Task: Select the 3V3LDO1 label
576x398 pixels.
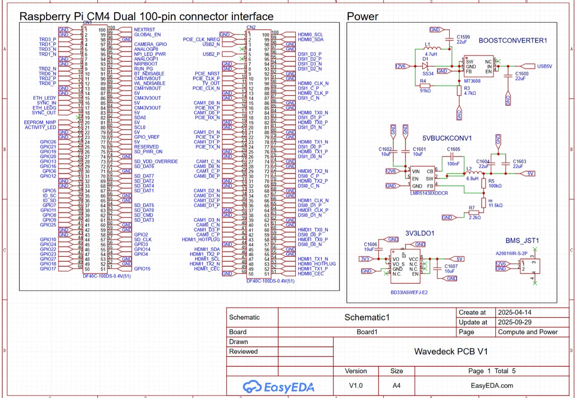Action: [x=420, y=233]
